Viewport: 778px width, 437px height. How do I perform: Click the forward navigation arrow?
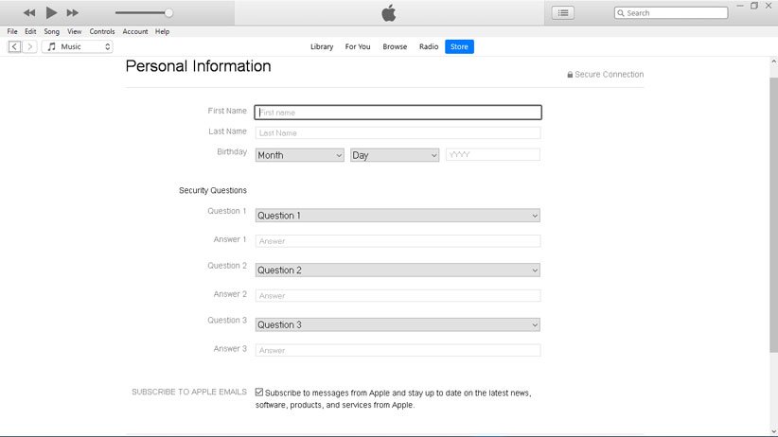point(30,46)
